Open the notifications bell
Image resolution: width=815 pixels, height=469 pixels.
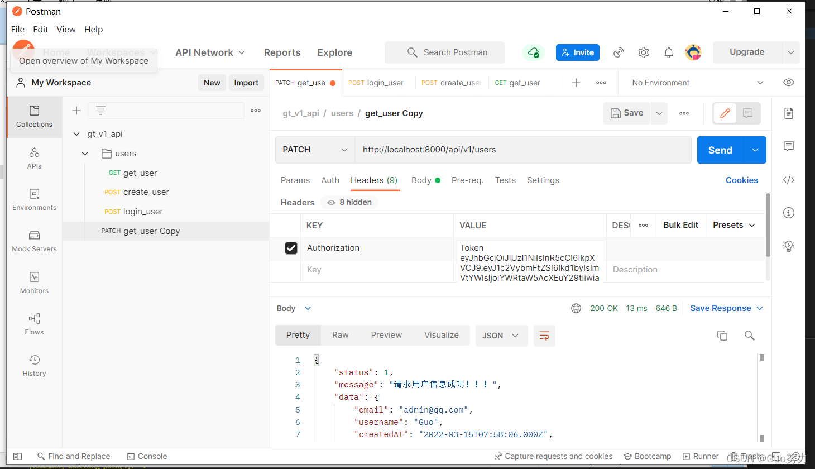(669, 52)
